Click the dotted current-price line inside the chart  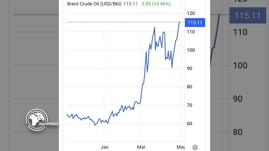coord(121,22)
